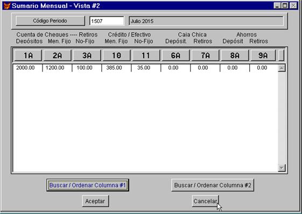
Task: Confirm with the Aceptar button
Action: [x=95, y=201]
